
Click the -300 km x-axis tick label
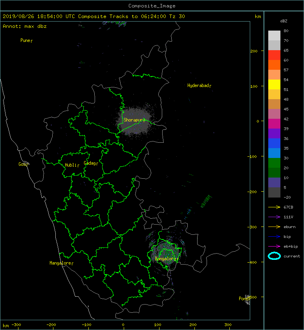tap(16, 325)
